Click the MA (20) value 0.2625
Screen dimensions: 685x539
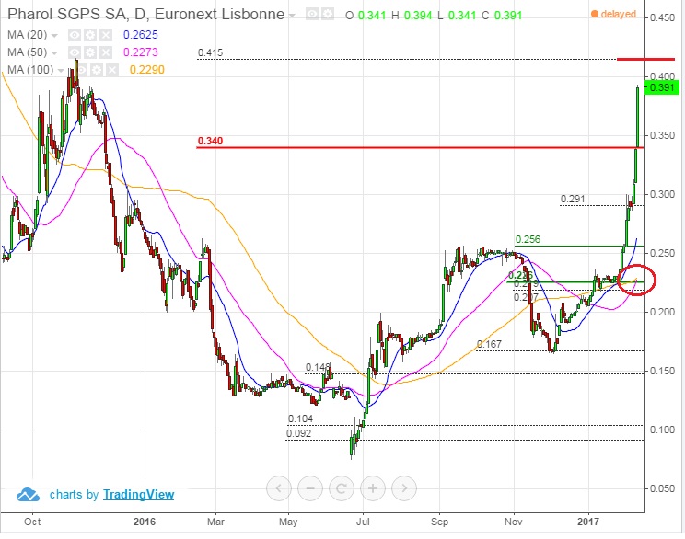coord(140,35)
